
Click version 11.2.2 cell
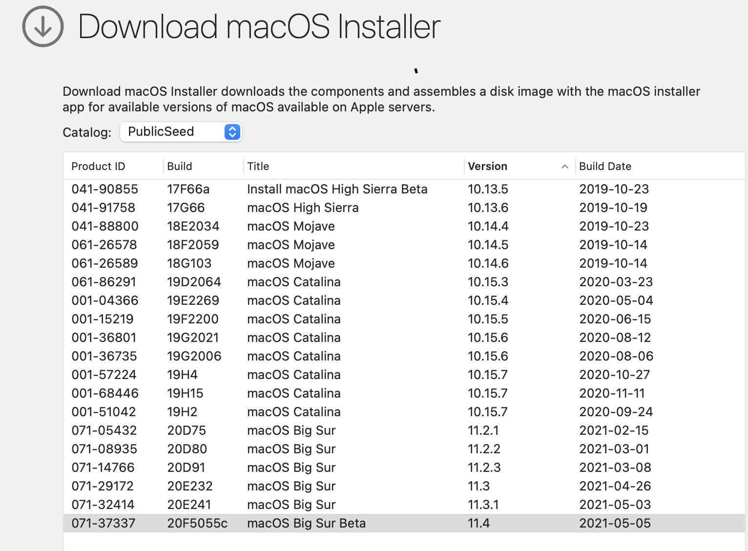(x=484, y=449)
